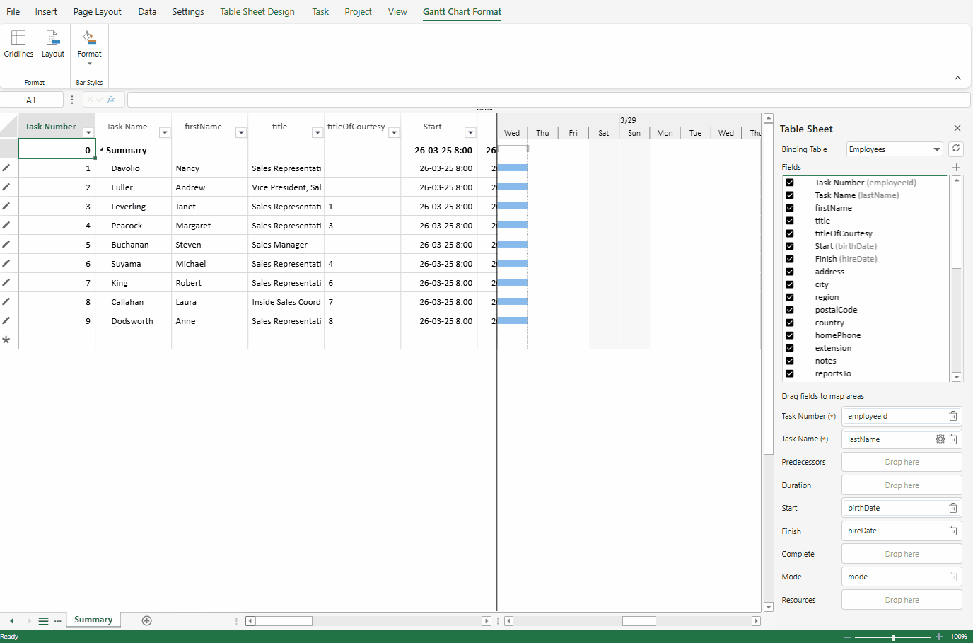Zoom out with the minus icon
The width and height of the screenshot is (973, 643).
(x=847, y=637)
